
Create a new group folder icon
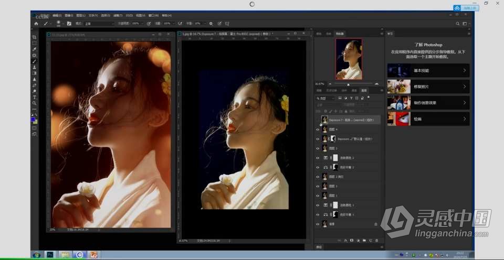click(x=364, y=241)
